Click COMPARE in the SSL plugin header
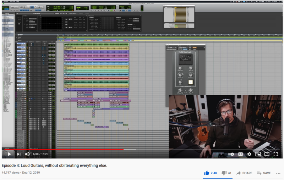284x180 pixels. click(x=185, y=49)
